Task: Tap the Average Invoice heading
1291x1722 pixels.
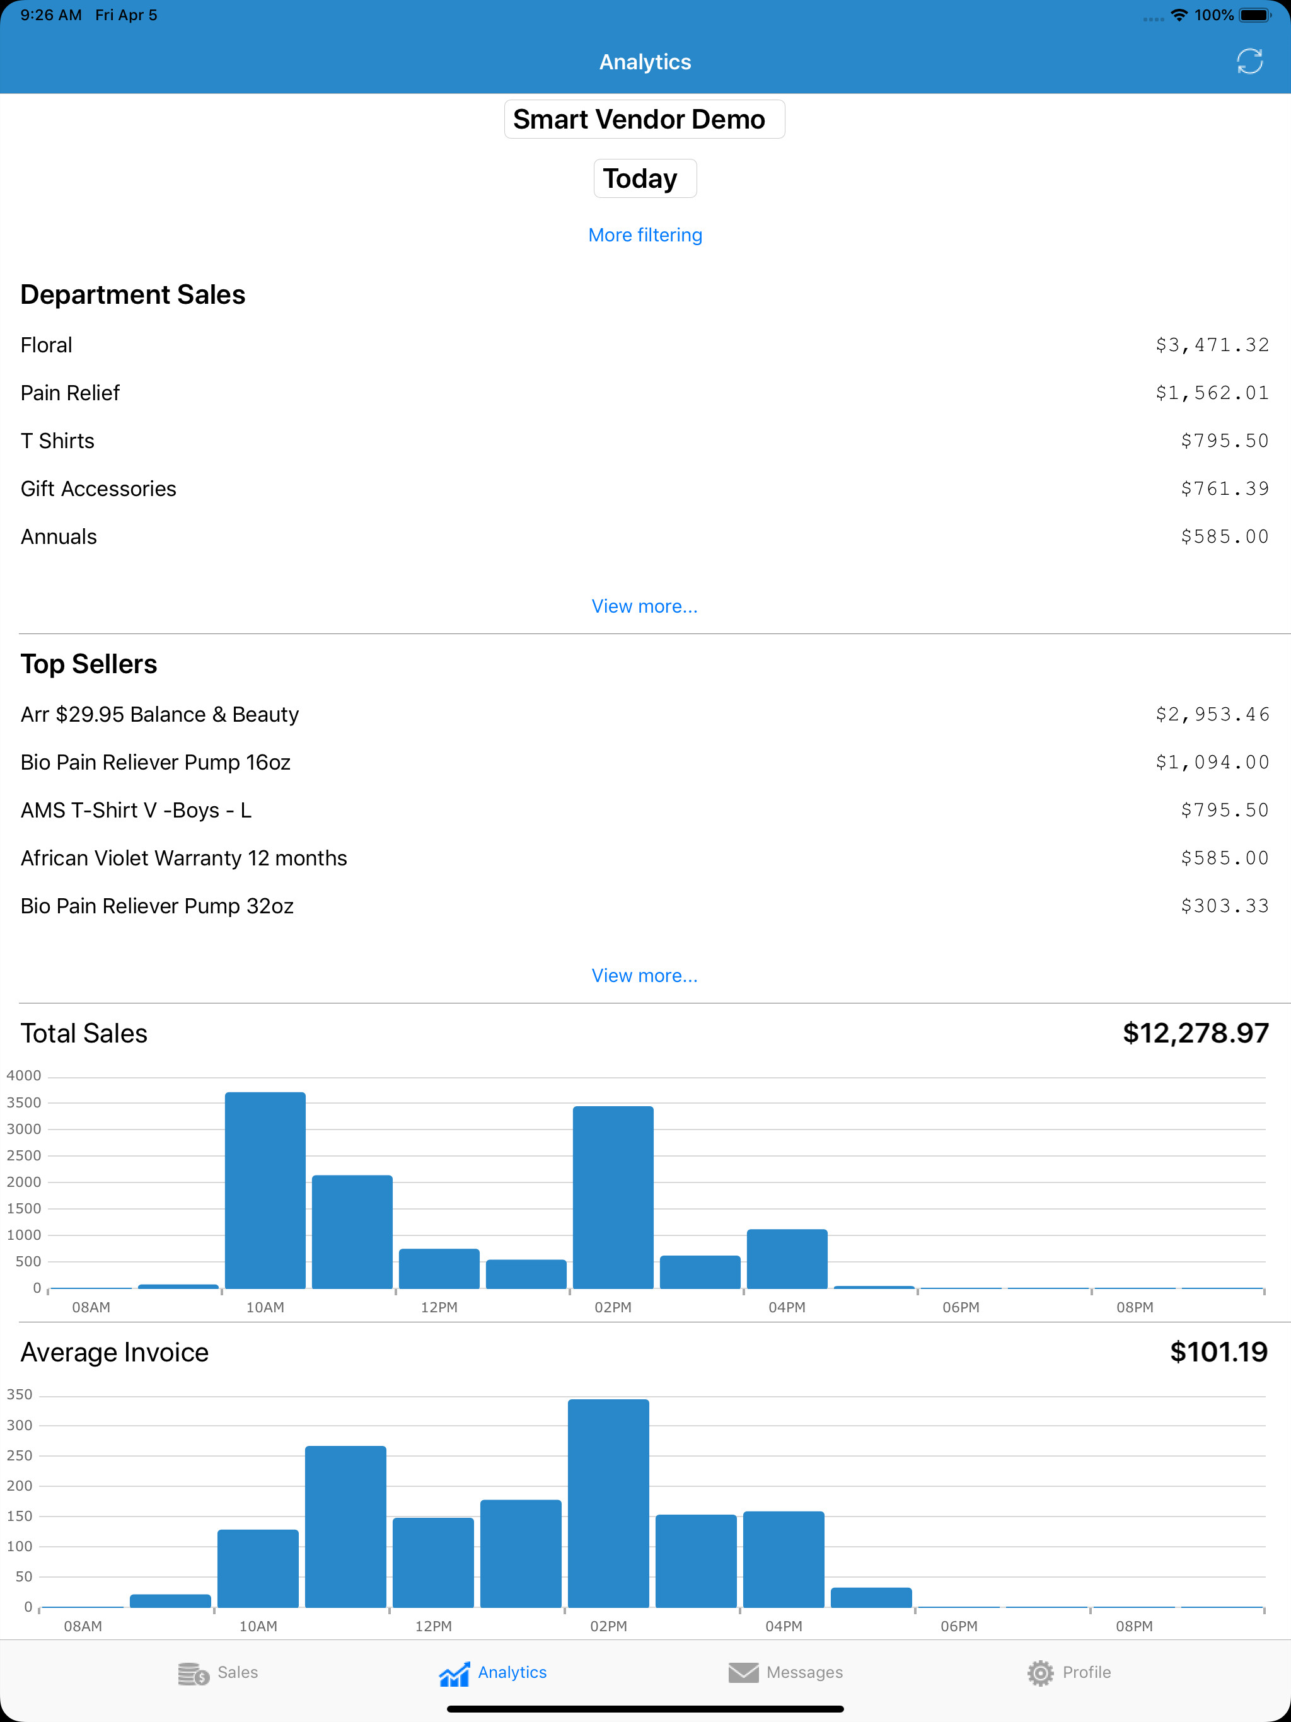Action: coord(115,1352)
